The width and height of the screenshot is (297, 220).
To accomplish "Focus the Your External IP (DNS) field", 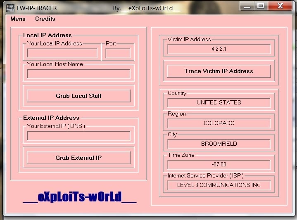I will 78,136.
